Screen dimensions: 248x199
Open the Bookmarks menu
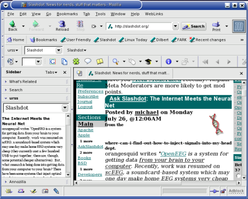67,14
